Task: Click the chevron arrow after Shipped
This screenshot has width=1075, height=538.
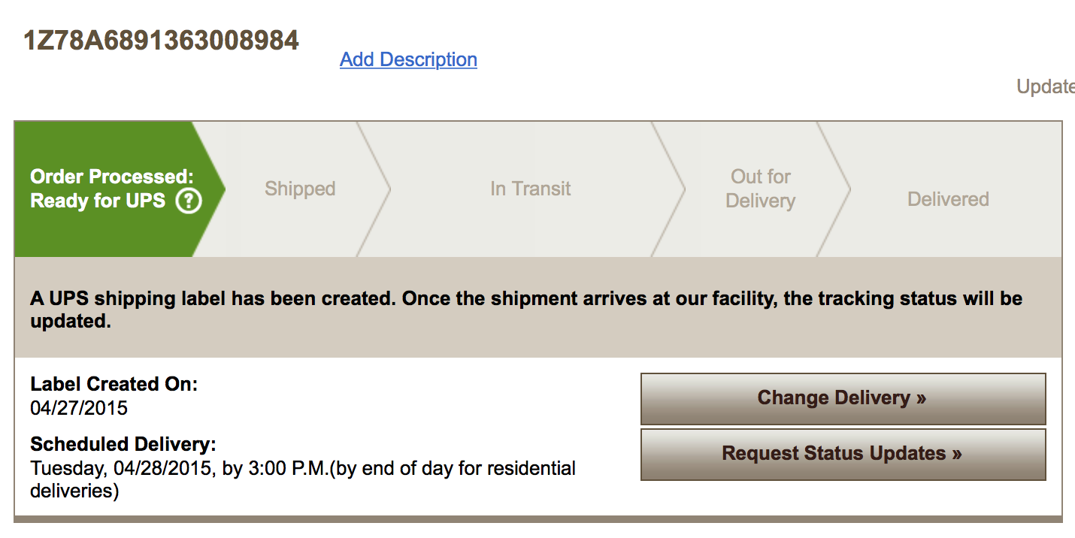Action: point(387,189)
